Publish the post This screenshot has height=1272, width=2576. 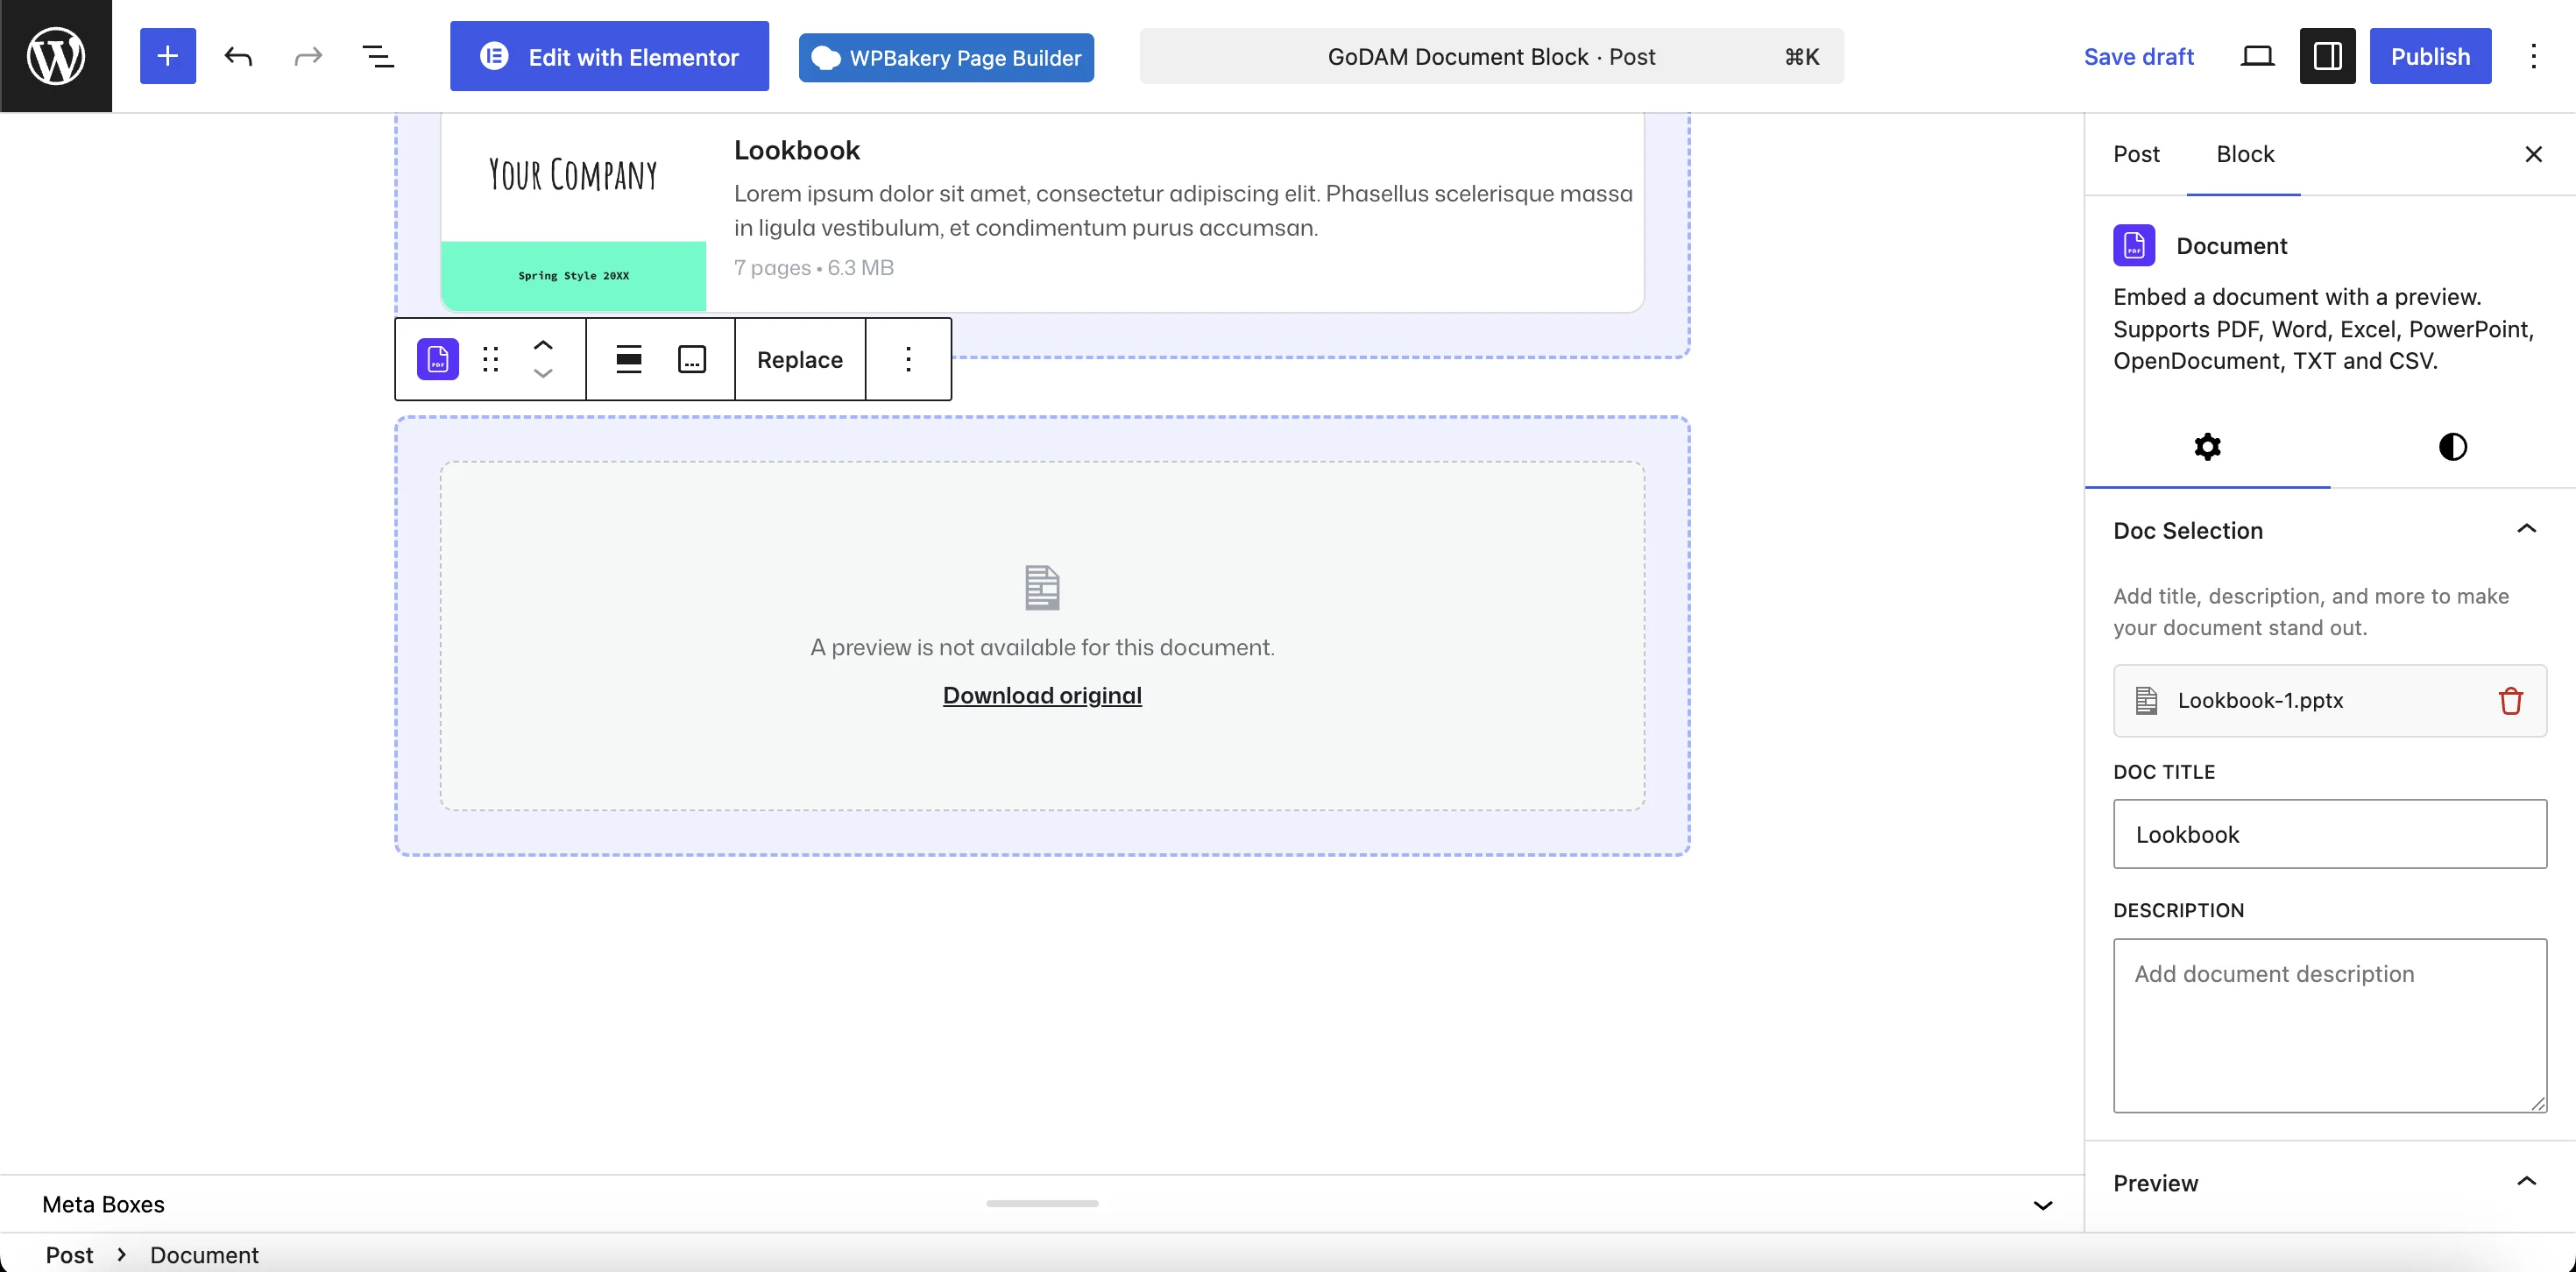(2430, 56)
